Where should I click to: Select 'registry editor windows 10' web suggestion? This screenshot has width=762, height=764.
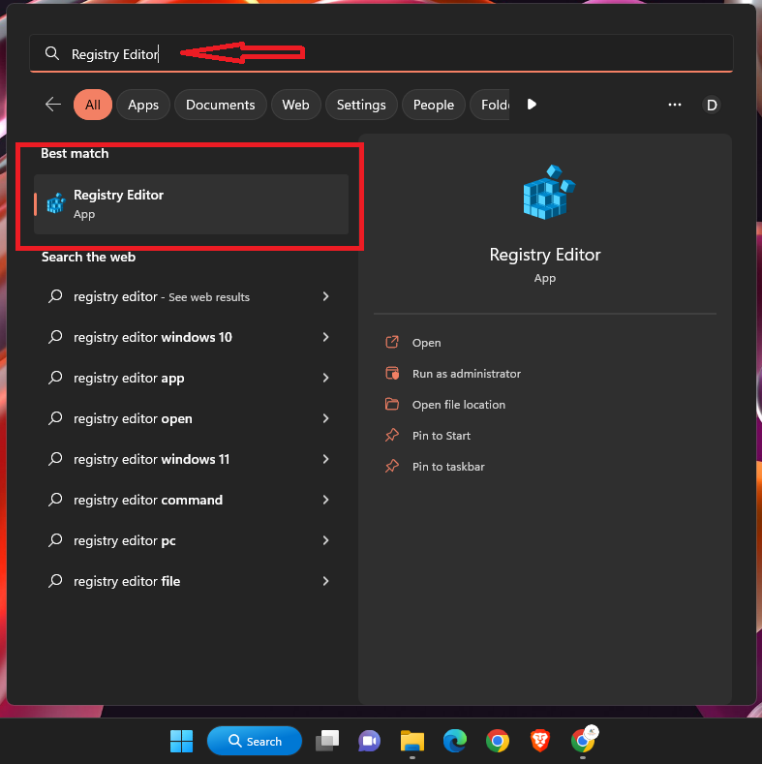(191, 337)
